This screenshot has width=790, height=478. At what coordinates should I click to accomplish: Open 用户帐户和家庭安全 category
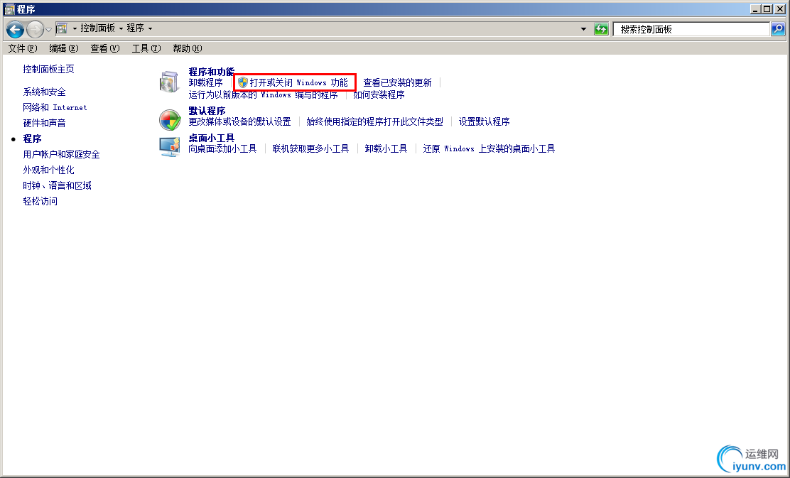click(62, 154)
